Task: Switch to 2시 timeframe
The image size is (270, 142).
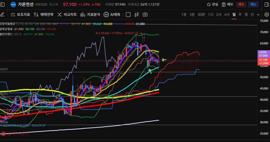Action: click(219, 15)
